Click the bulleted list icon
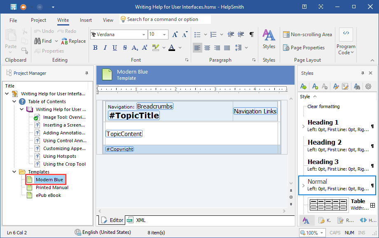Viewport: 379px width, 238px height. click(x=197, y=35)
